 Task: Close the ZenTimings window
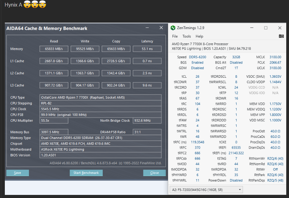tap(280, 28)
